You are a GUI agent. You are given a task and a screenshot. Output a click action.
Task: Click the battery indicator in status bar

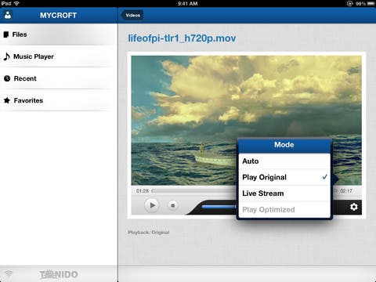point(371,3)
